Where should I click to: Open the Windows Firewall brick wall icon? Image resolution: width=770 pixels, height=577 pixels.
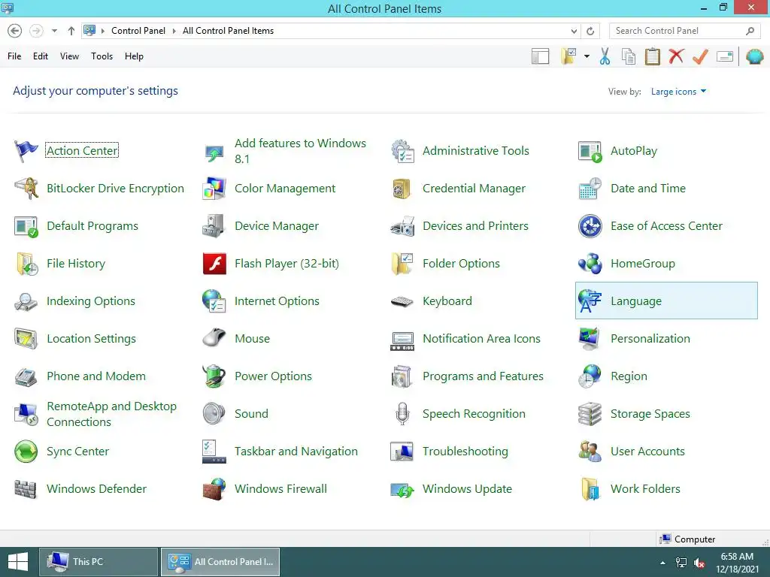214,489
